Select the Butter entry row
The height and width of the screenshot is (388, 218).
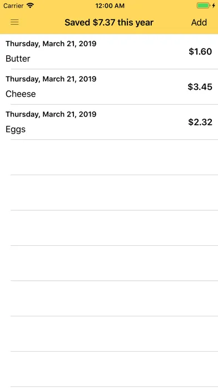coord(109,51)
